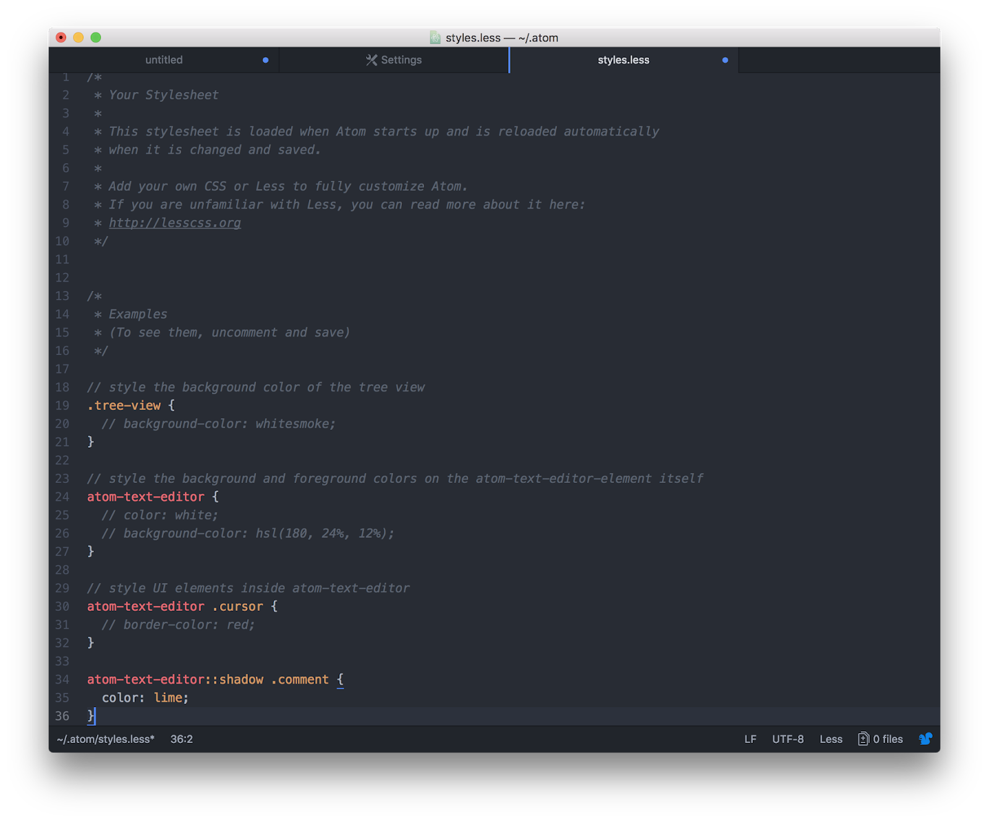The width and height of the screenshot is (989, 822).
Task: Open the Less grammar selector
Action: pos(831,739)
